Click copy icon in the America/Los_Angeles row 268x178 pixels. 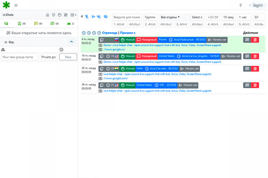102,56
